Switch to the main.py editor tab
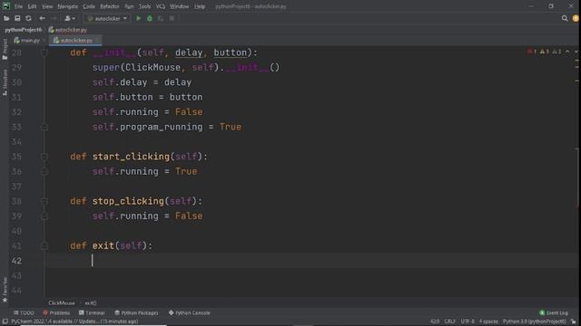Image resolution: width=581 pixels, height=326 pixels. pyautogui.click(x=27, y=40)
